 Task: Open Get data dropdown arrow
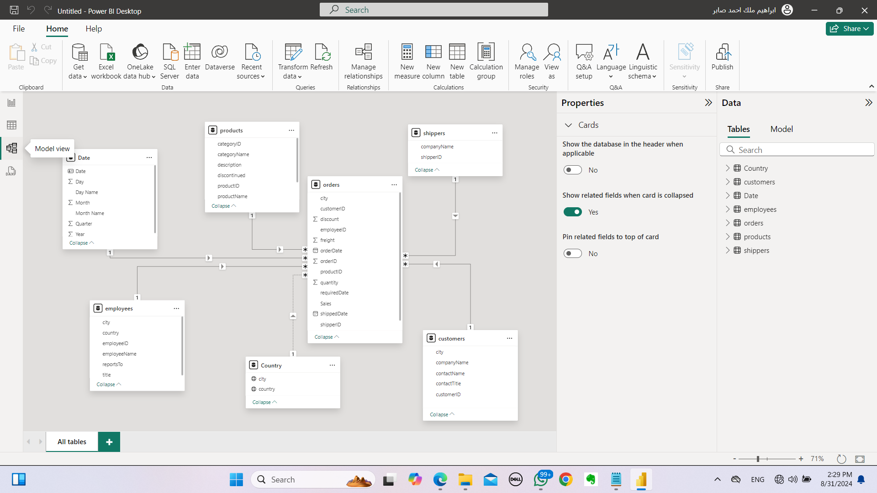[85, 77]
